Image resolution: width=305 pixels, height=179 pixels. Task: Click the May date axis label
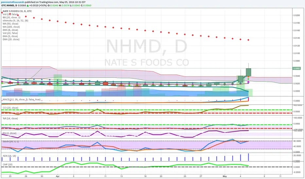225,176
